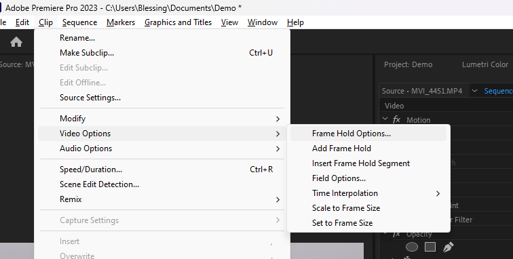Expand the Remix submenu
The height and width of the screenshot is (259, 513).
[162, 199]
